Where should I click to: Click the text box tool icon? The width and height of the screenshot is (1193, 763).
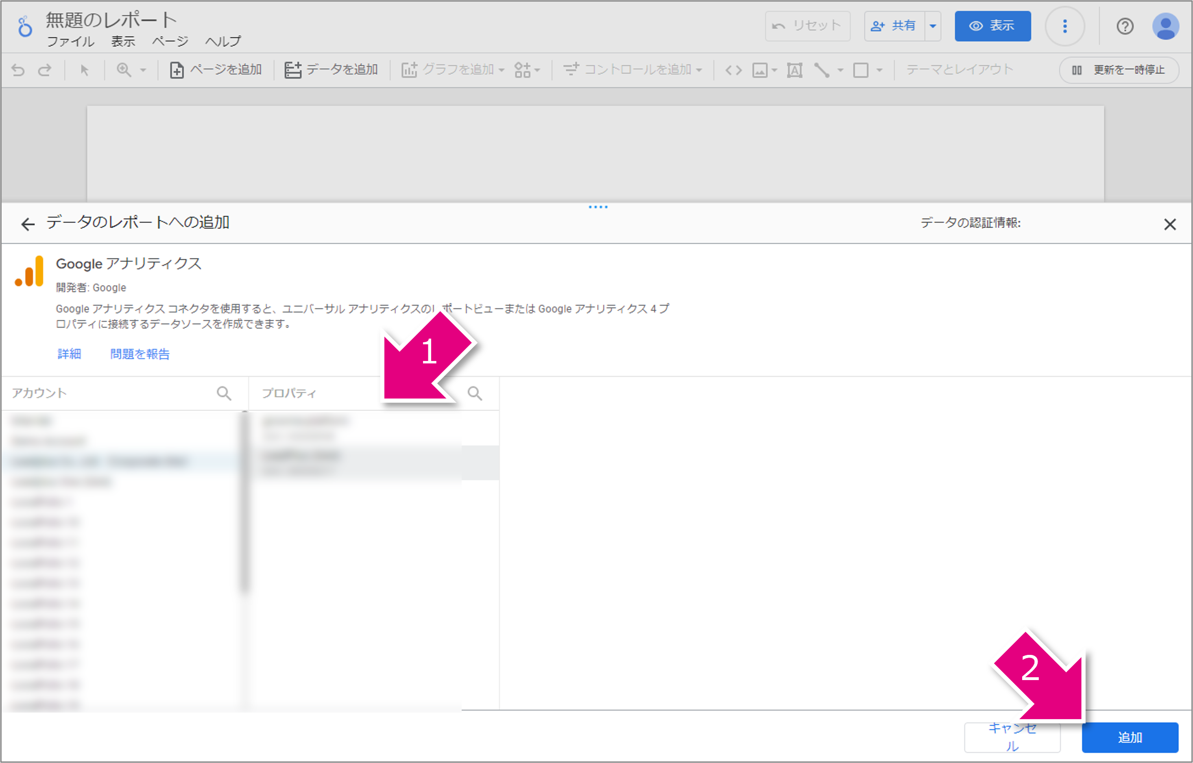pyautogui.click(x=794, y=70)
